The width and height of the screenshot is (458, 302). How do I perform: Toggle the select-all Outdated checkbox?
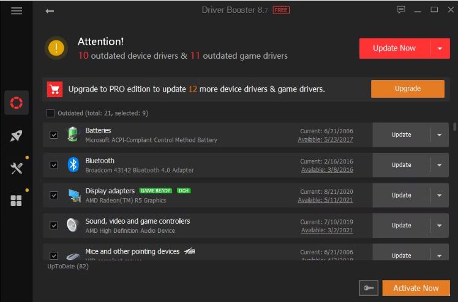[x=51, y=113]
